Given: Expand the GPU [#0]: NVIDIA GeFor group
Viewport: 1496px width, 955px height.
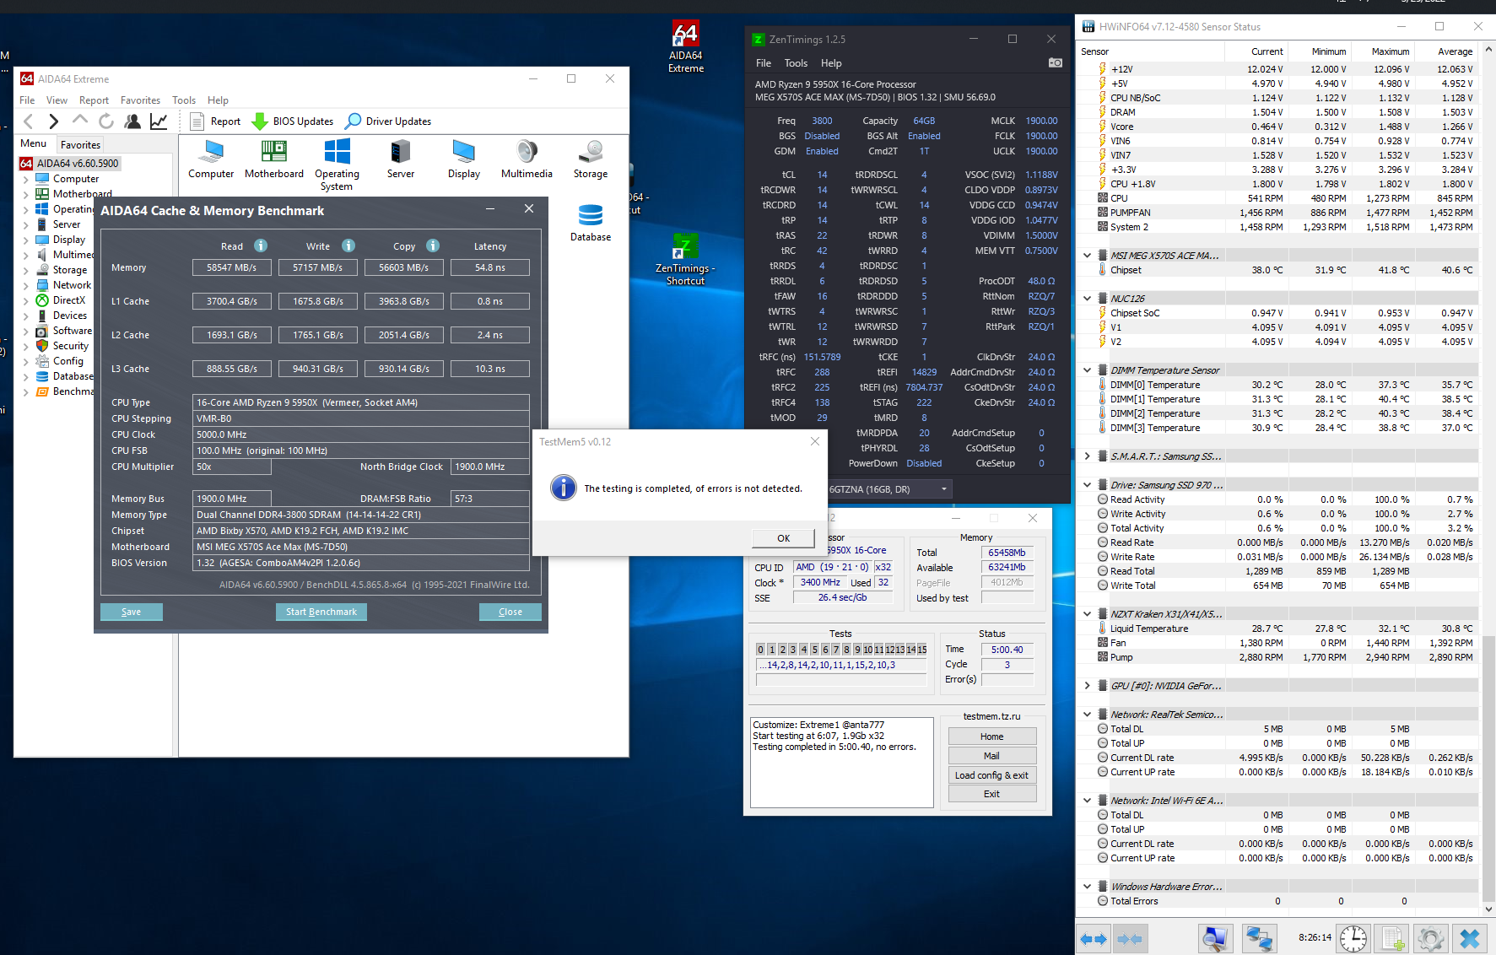Looking at the screenshot, I should (1088, 685).
